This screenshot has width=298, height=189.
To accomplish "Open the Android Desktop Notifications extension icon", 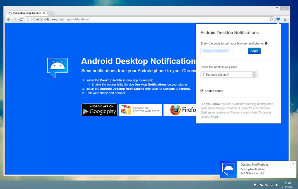I will pyautogui.click(x=278, y=19).
